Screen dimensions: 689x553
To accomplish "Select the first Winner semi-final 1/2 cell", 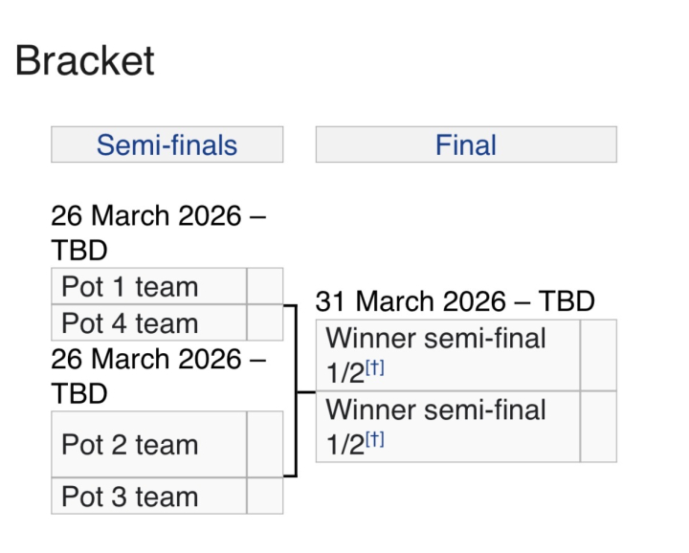I will [x=448, y=355].
